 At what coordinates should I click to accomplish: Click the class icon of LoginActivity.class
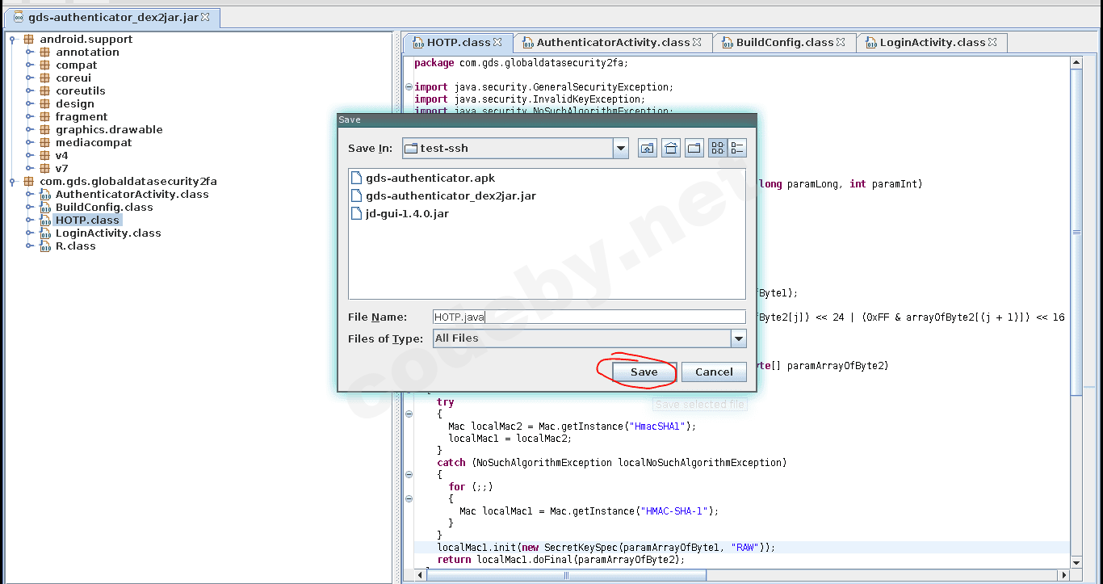(45, 233)
